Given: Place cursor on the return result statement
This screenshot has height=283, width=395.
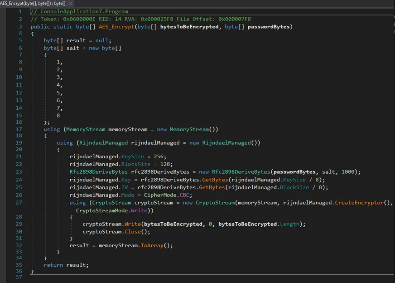Looking at the screenshot, I should (66, 265).
